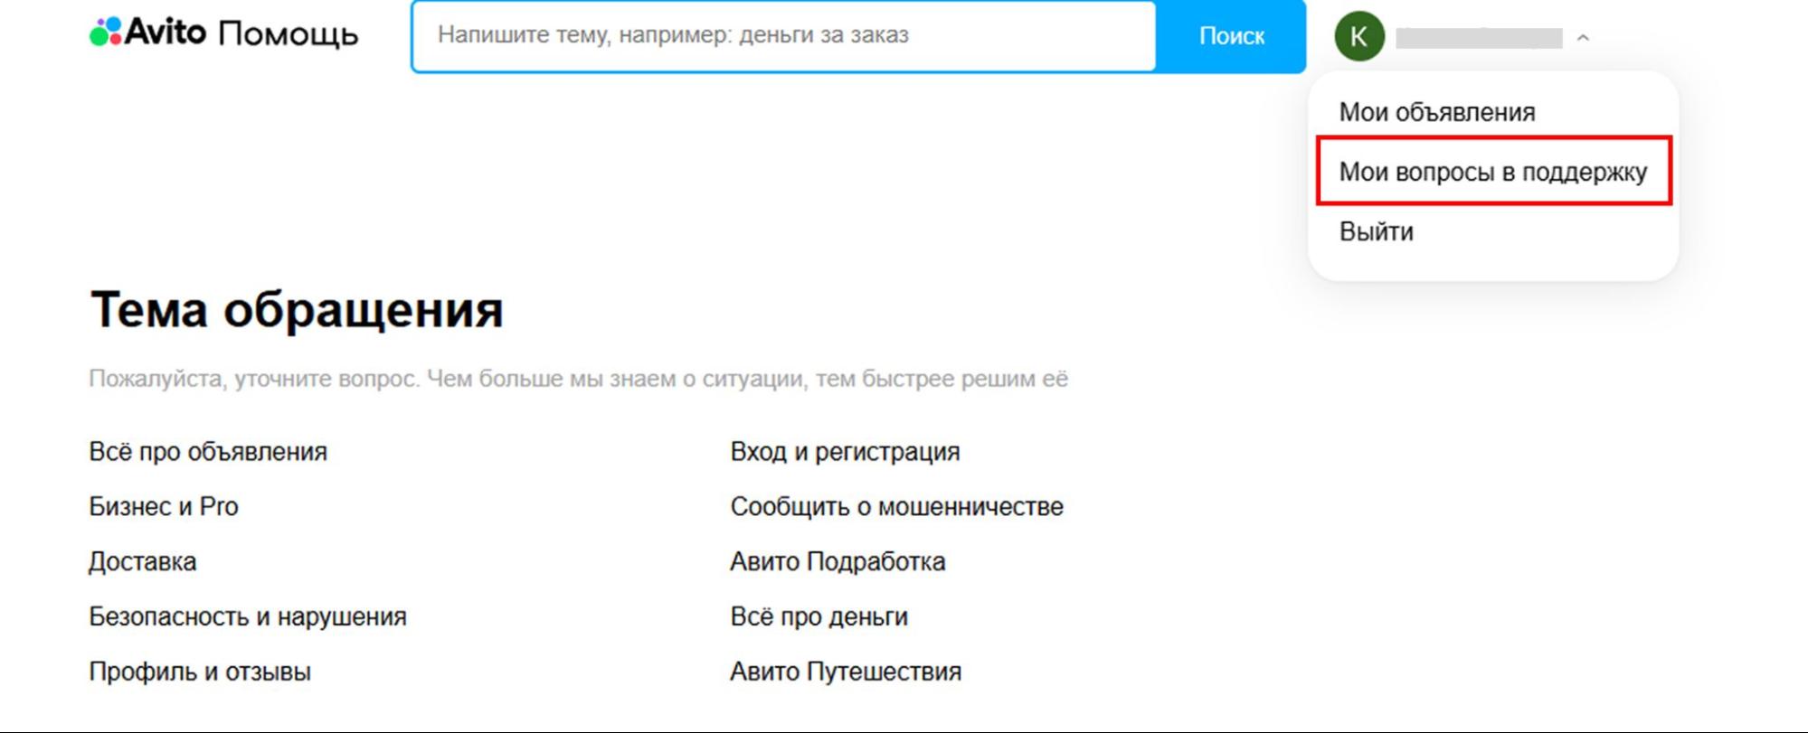Focus the help topic search field
This screenshot has width=1808, height=733.
pyautogui.click(x=783, y=36)
